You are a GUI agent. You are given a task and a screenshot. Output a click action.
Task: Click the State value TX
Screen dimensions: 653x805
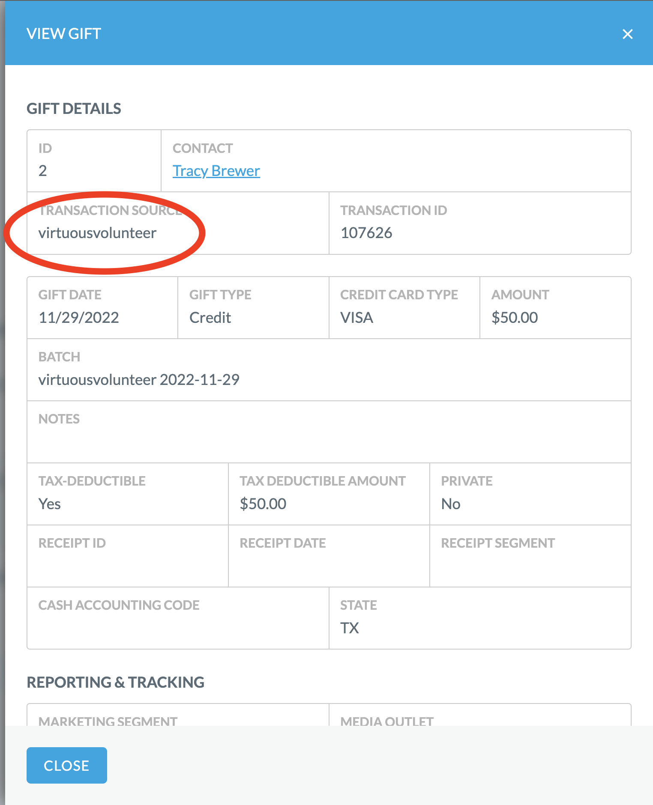click(x=349, y=628)
